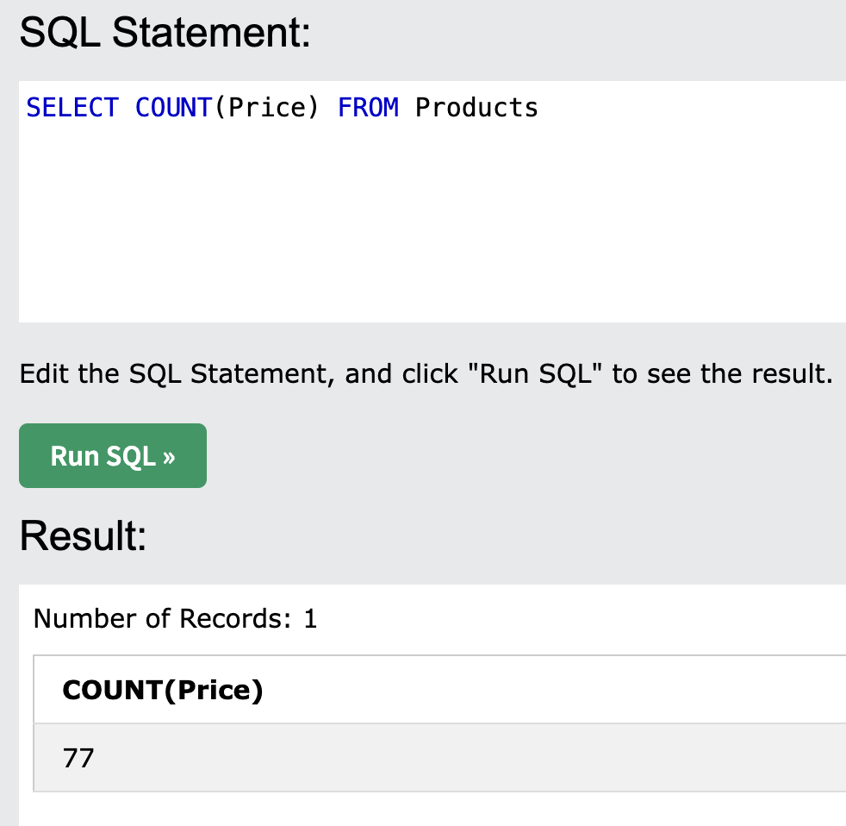Image resolution: width=846 pixels, height=826 pixels.
Task: Click the COUNT(Price) column header
Action: pos(163,690)
